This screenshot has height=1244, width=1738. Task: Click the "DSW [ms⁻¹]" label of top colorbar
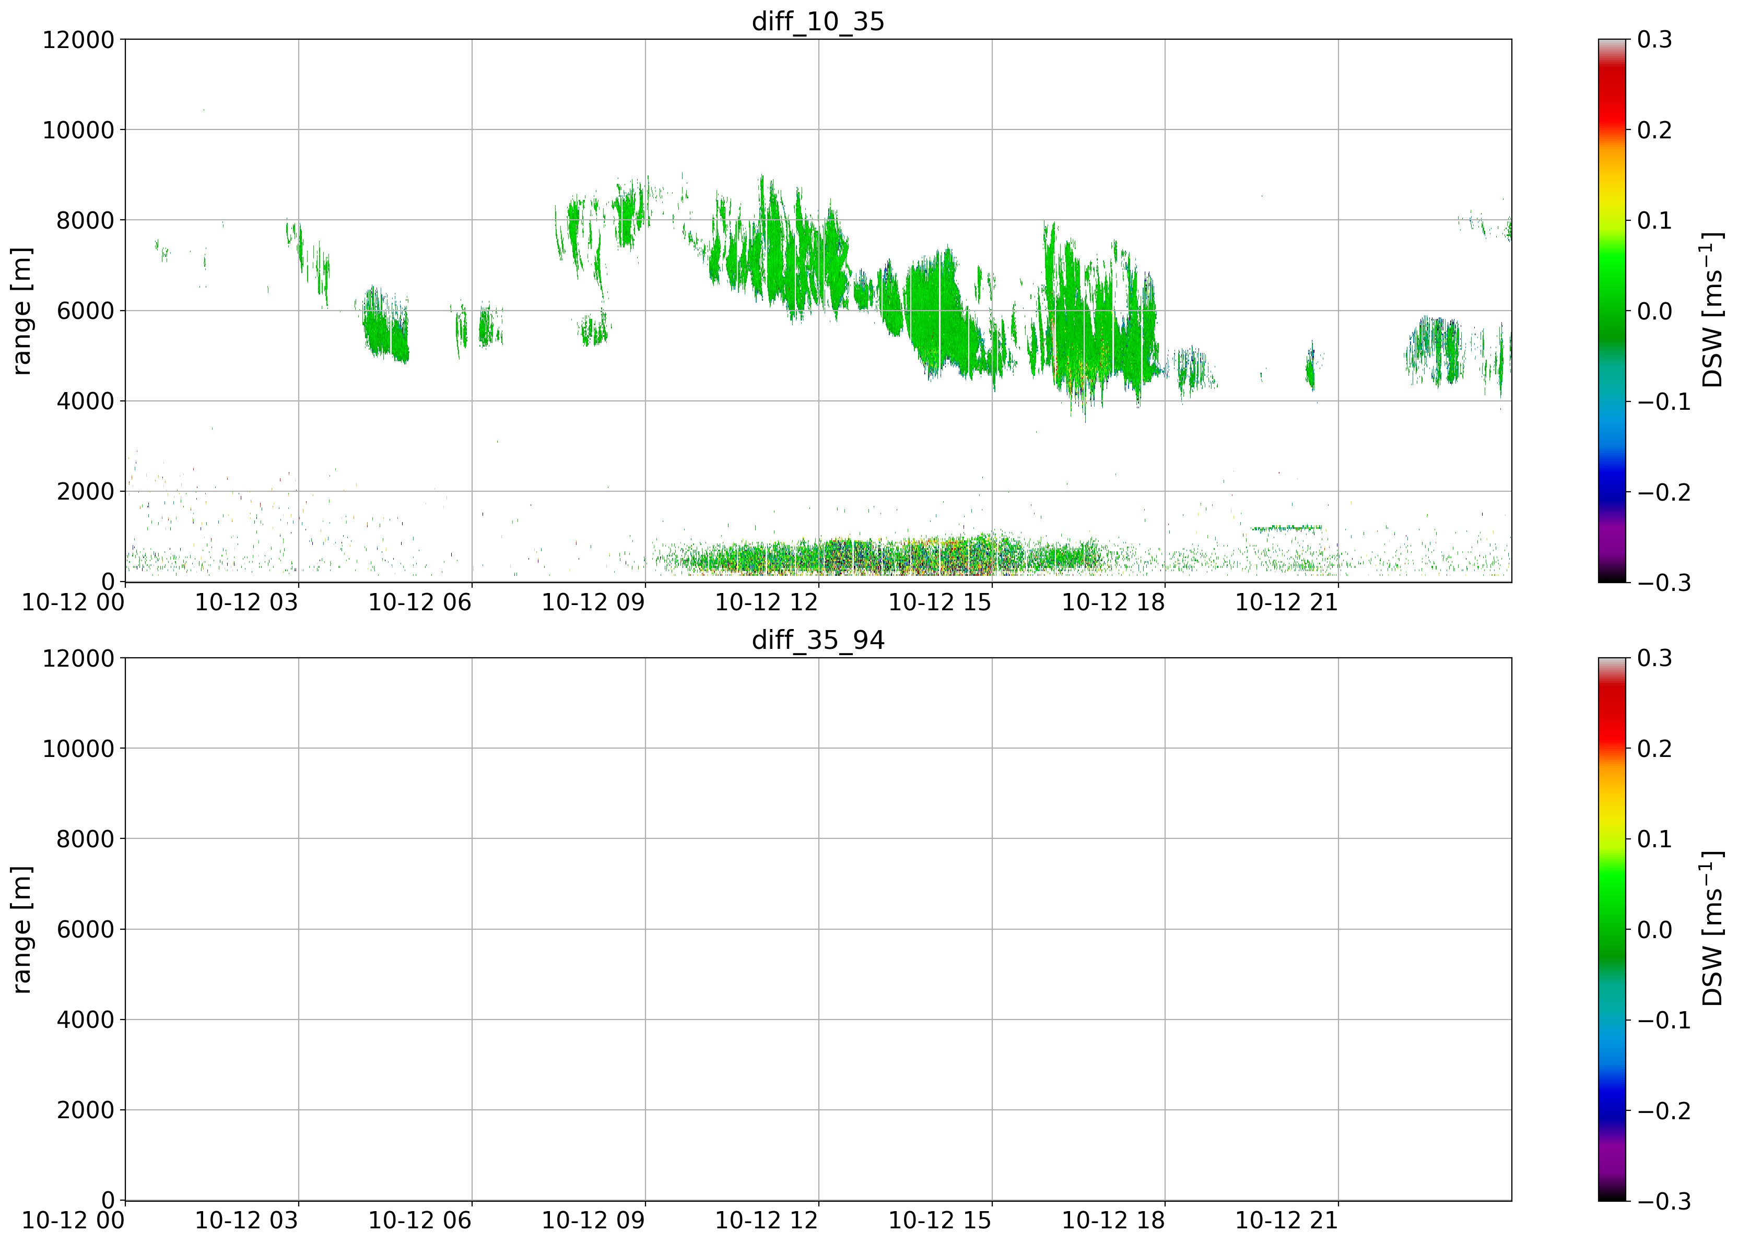tap(1712, 310)
